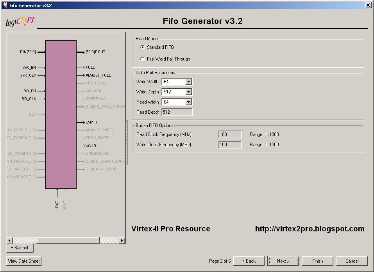Click the Page 2 of 6 indicator
The height and width of the screenshot is (272, 374).
(x=220, y=261)
